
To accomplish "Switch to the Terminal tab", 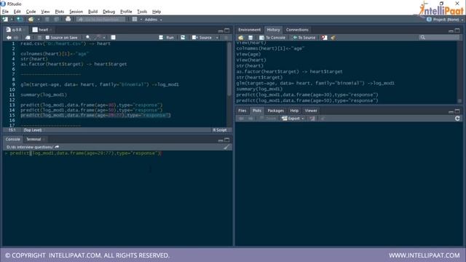I will pos(33,139).
